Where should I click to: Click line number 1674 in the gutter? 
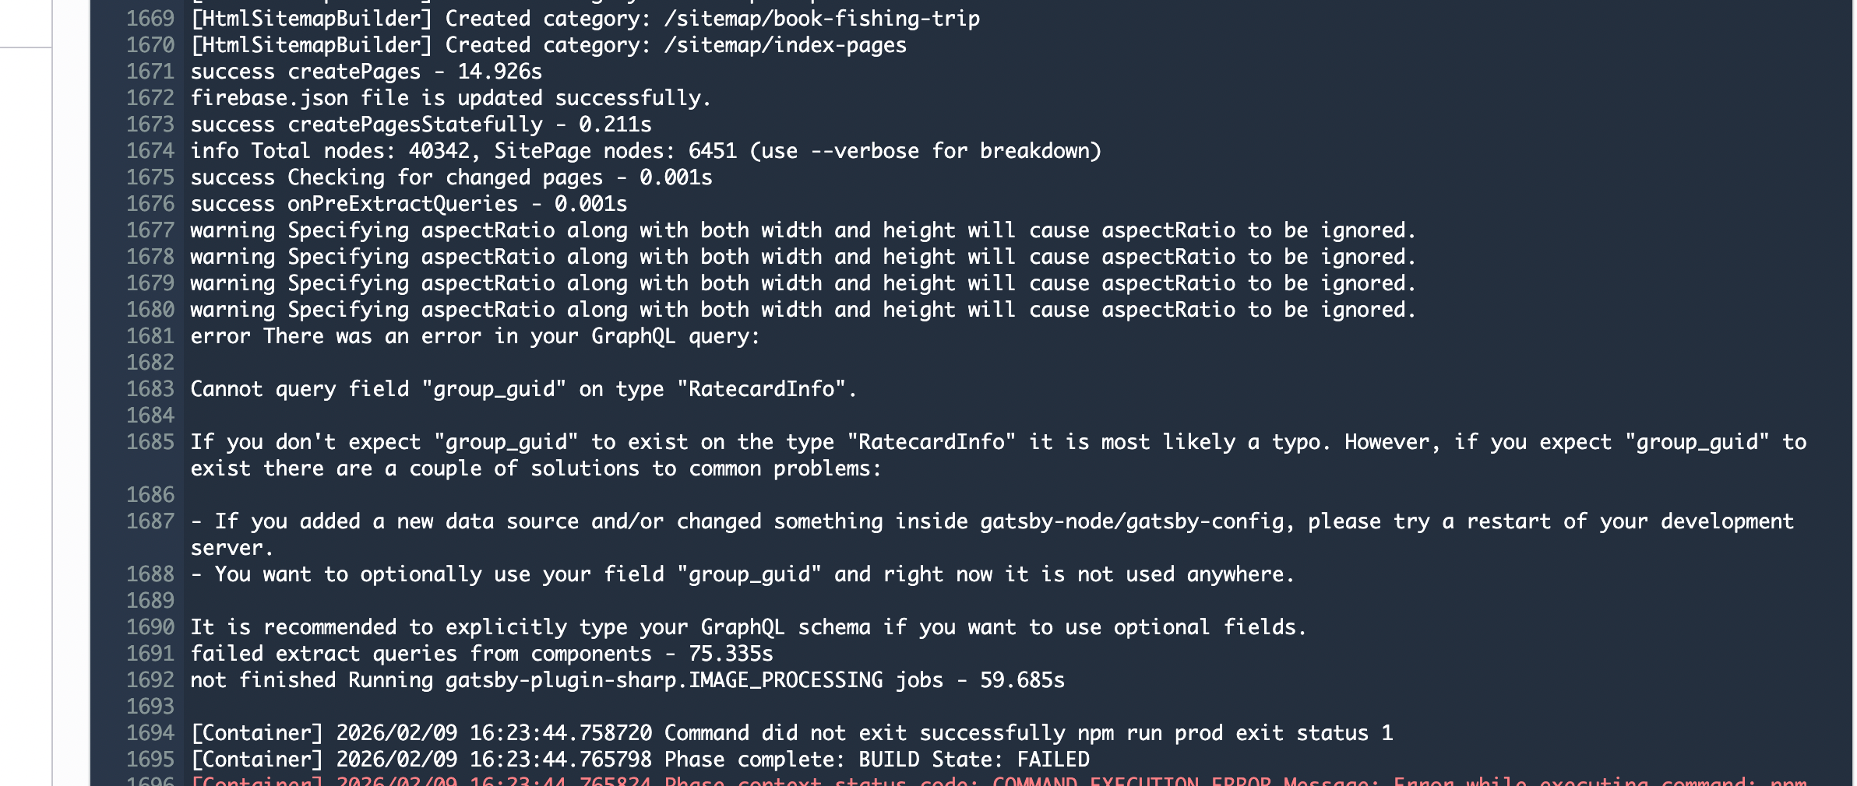150,151
